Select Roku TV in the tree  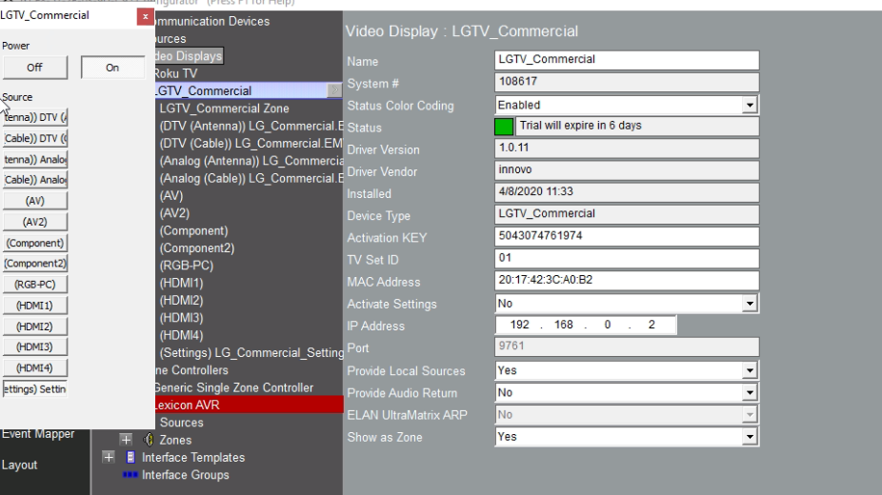(x=175, y=73)
